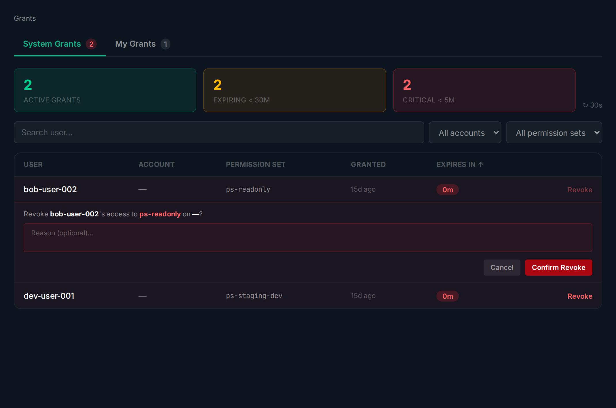Open the All accounts dropdown
The height and width of the screenshot is (408, 616).
[x=465, y=132]
